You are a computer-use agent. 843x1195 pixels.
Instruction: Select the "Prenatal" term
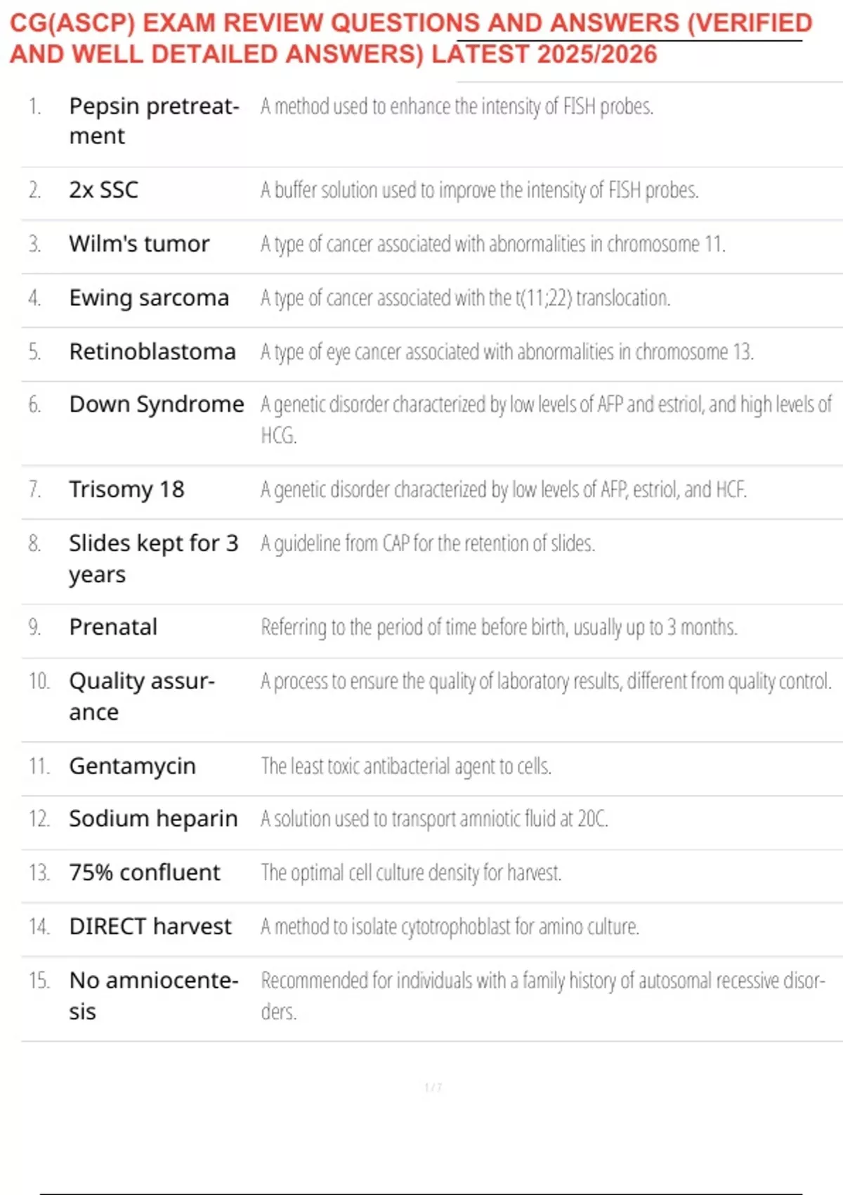tap(113, 627)
